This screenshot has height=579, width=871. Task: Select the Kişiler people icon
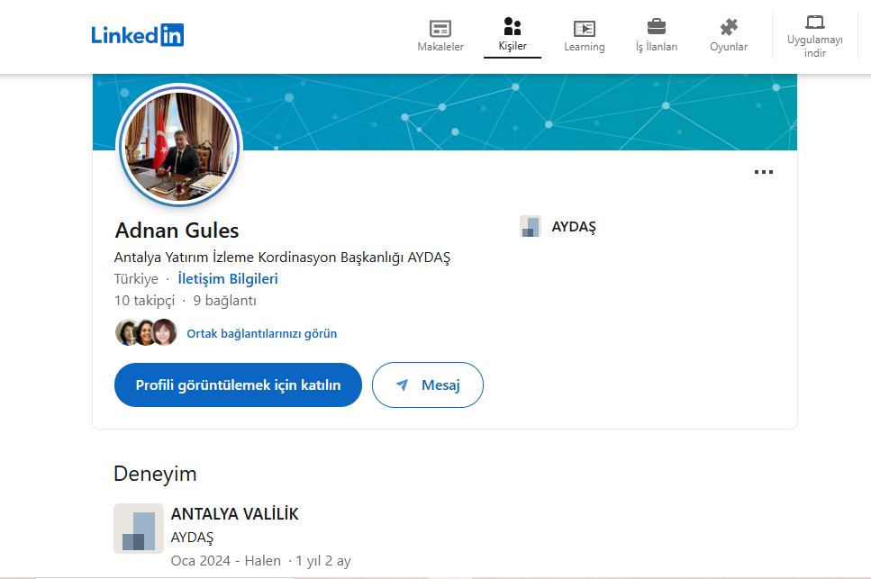point(513,26)
